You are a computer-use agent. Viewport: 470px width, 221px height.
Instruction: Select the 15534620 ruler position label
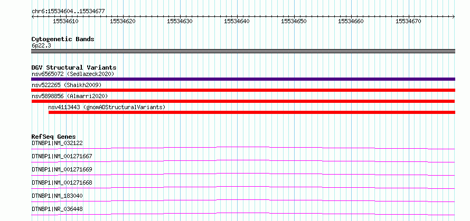[123, 21]
